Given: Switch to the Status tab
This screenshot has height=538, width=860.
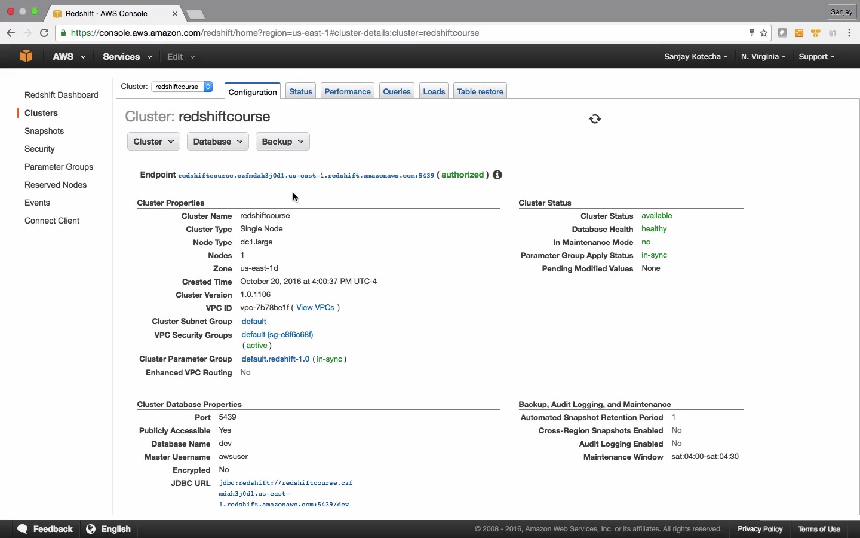Looking at the screenshot, I should [x=301, y=91].
